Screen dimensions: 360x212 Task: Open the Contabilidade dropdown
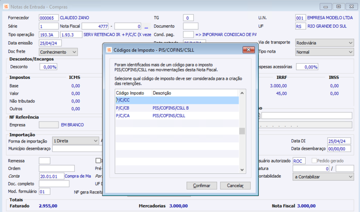click(323, 177)
